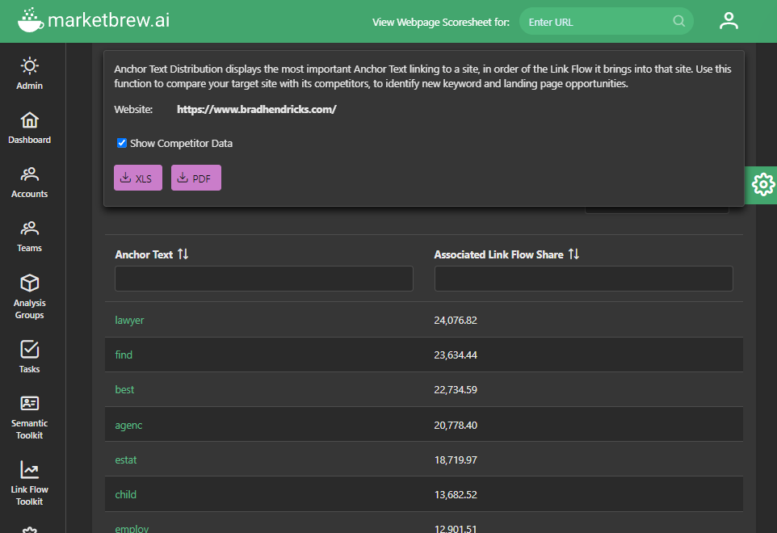
Task: Click the search magnifier in URL field
Action: coord(678,22)
